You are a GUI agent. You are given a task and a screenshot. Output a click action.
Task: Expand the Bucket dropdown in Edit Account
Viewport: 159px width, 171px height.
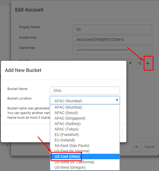point(130,63)
